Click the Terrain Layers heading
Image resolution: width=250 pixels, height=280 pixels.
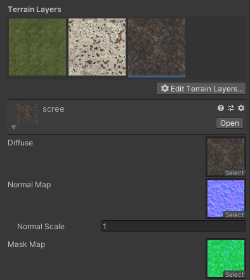pos(34,10)
